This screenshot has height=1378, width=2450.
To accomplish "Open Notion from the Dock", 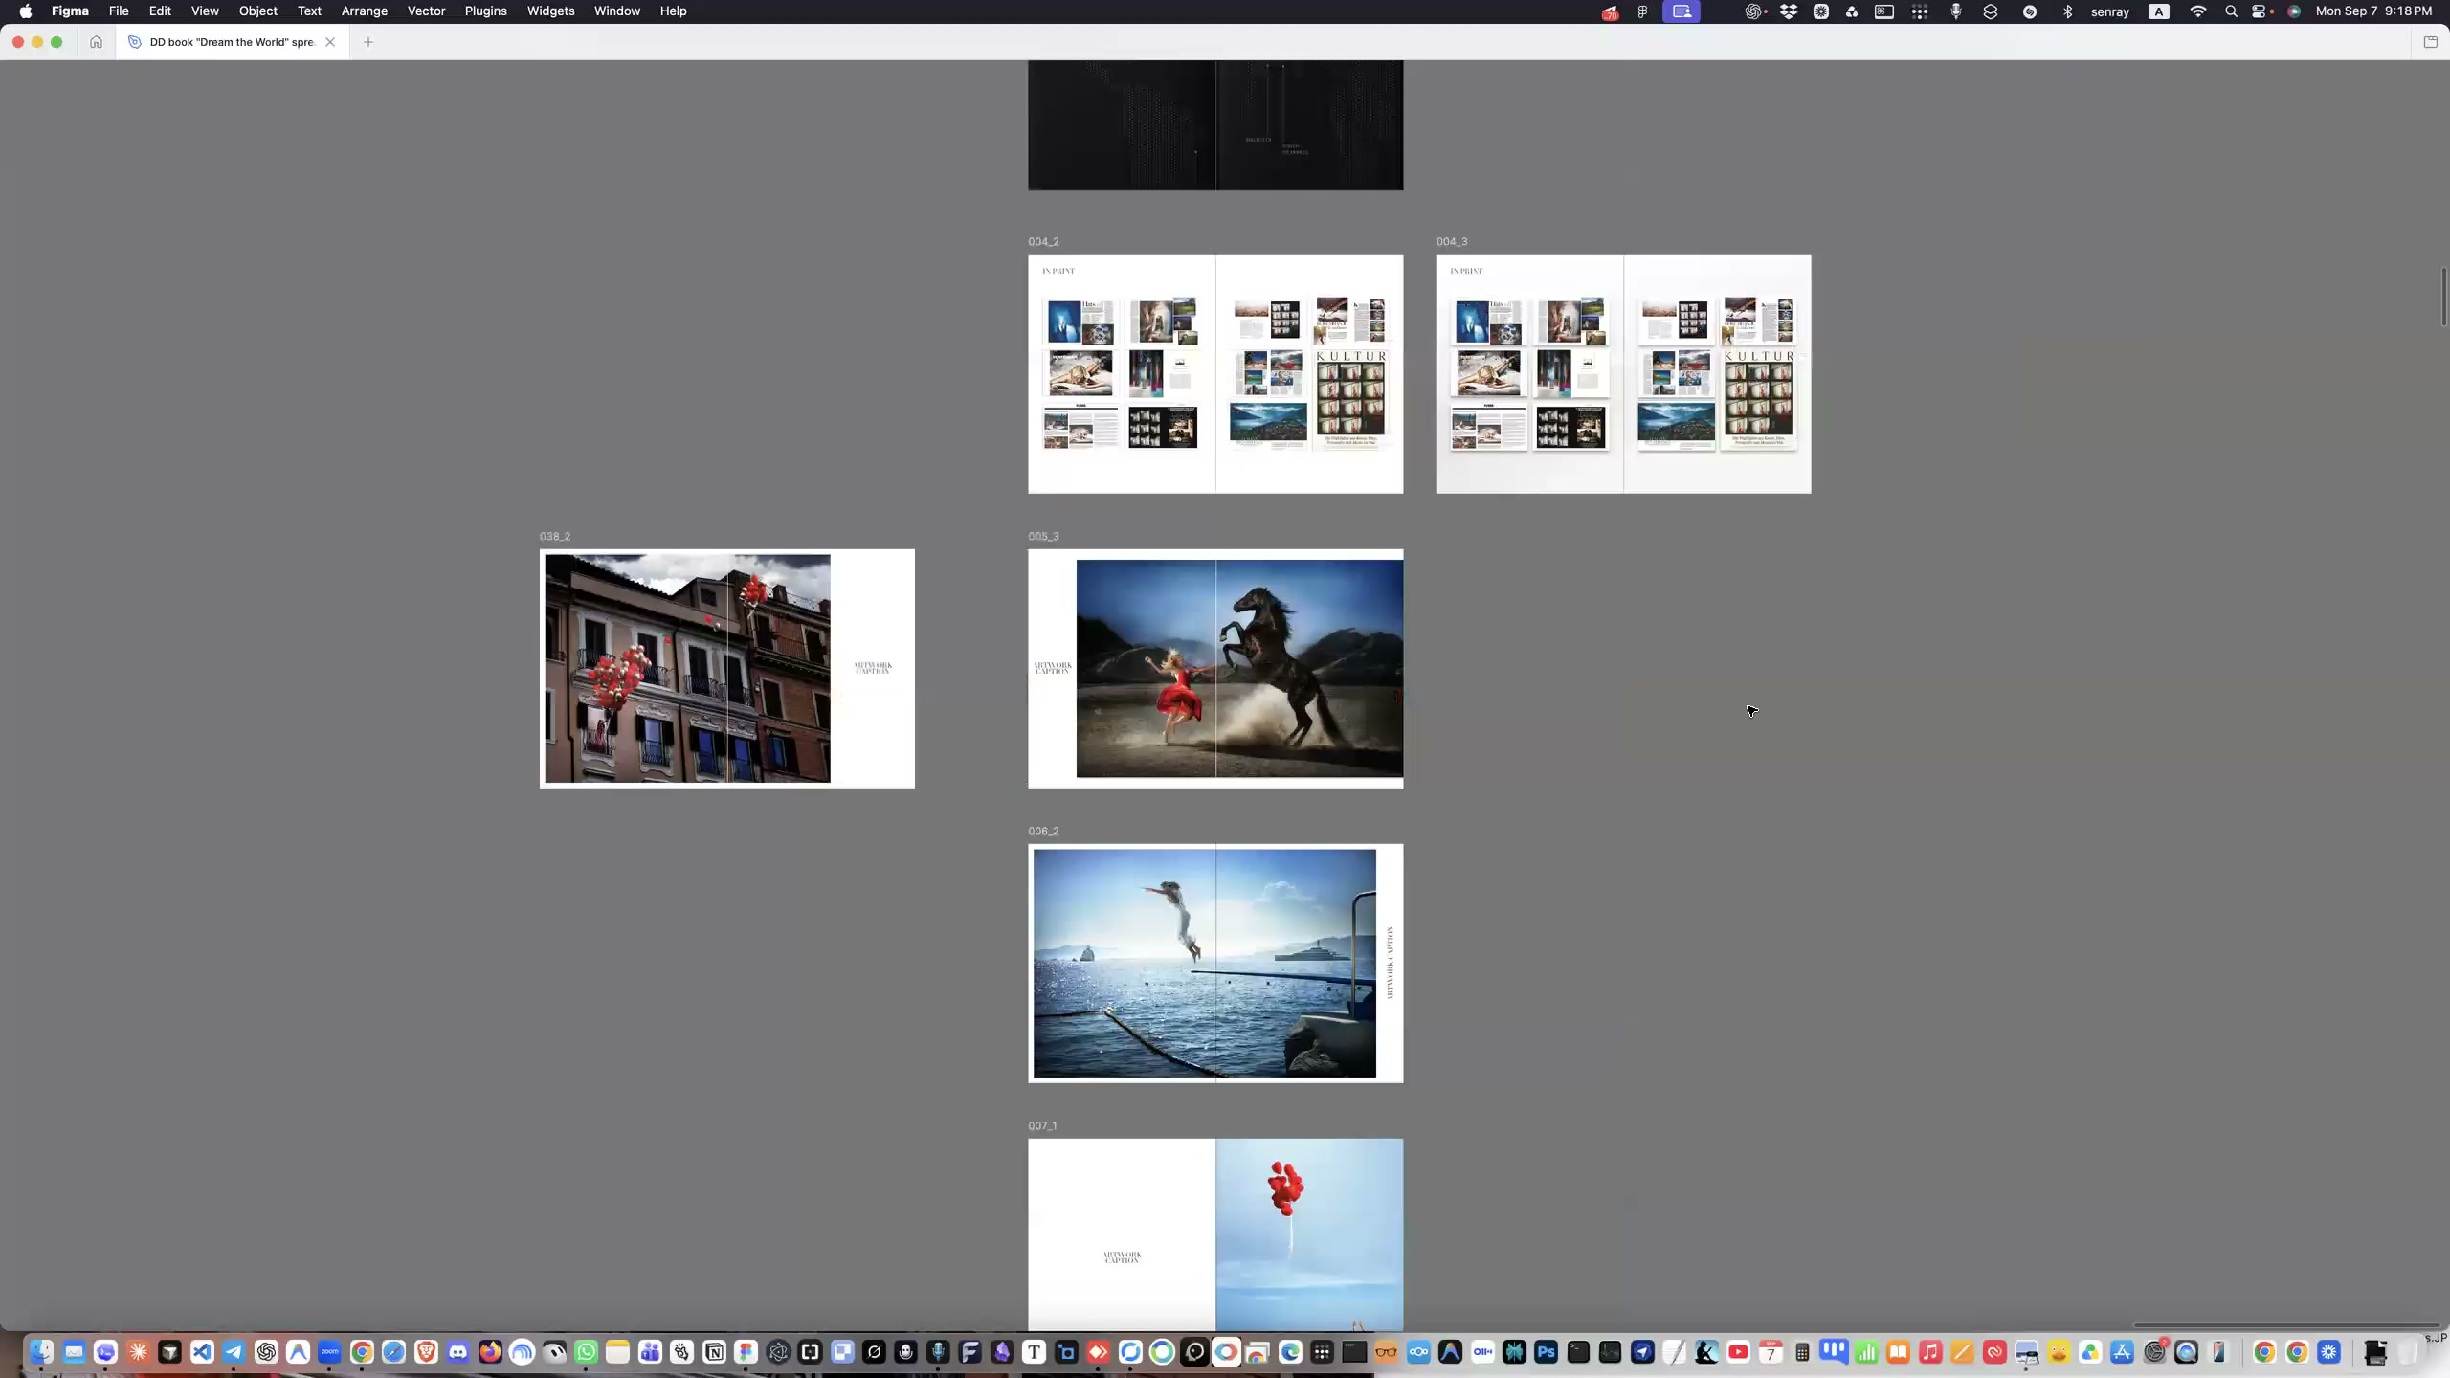I will coord(714,1352).
